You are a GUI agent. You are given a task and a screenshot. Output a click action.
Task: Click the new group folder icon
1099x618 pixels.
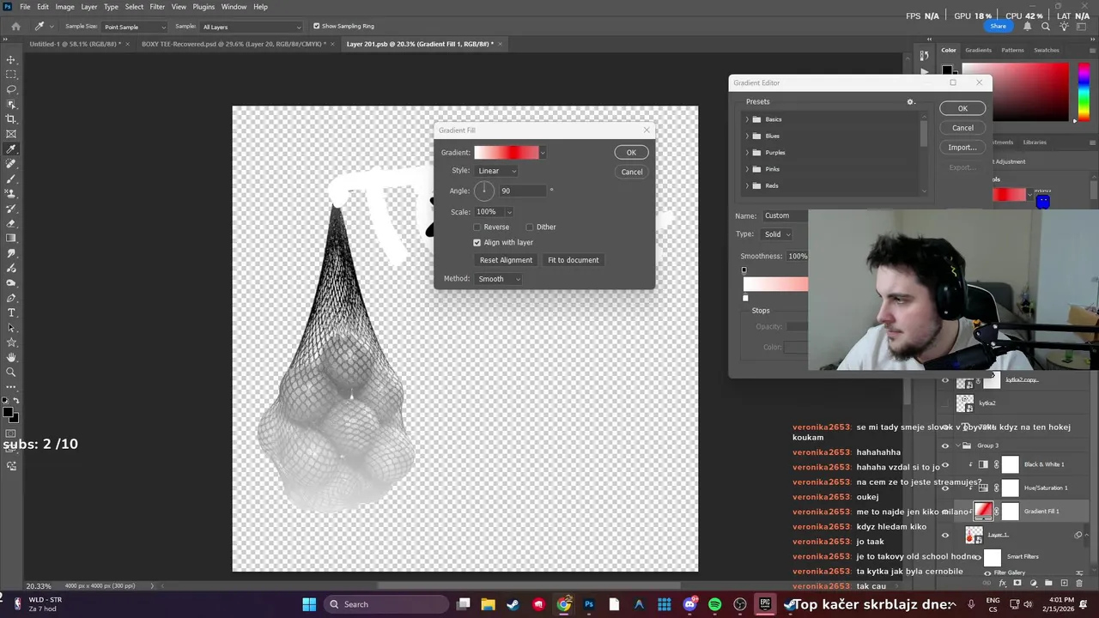tap(1048, 583)
